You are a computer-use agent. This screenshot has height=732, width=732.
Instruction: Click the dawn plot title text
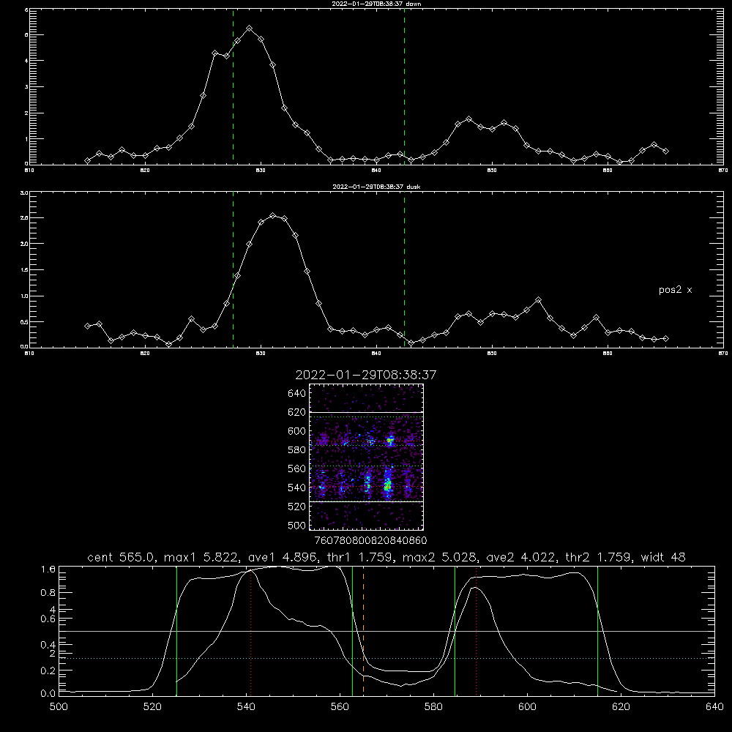pyautogui.click(x=376, y=4)
